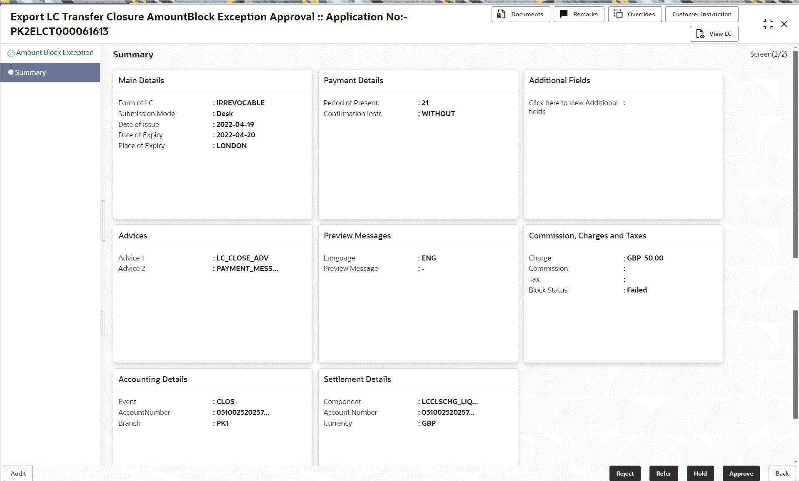Open Customer Instruction
The width and height of the screenshot is (799, 481).
tap(702, 14)
